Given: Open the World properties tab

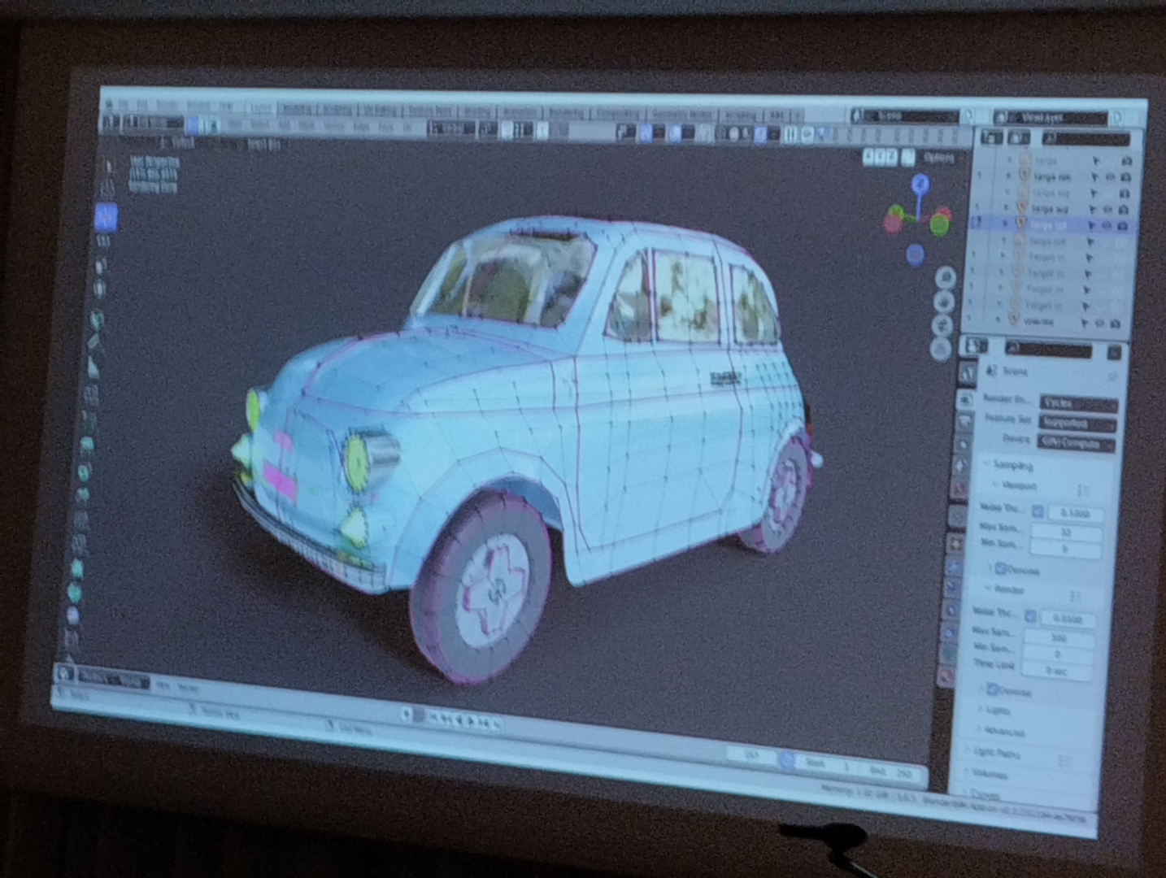Looking at the screenshot, I should coord(959,489).
